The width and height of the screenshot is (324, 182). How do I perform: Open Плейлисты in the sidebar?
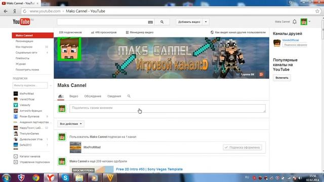(22, 58)
